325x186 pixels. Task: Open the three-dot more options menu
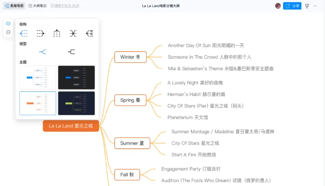click(x=315, y=6)
